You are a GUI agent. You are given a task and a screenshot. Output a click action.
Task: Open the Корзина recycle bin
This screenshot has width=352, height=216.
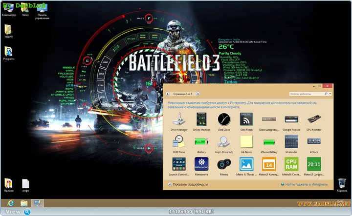coord(342,183)
